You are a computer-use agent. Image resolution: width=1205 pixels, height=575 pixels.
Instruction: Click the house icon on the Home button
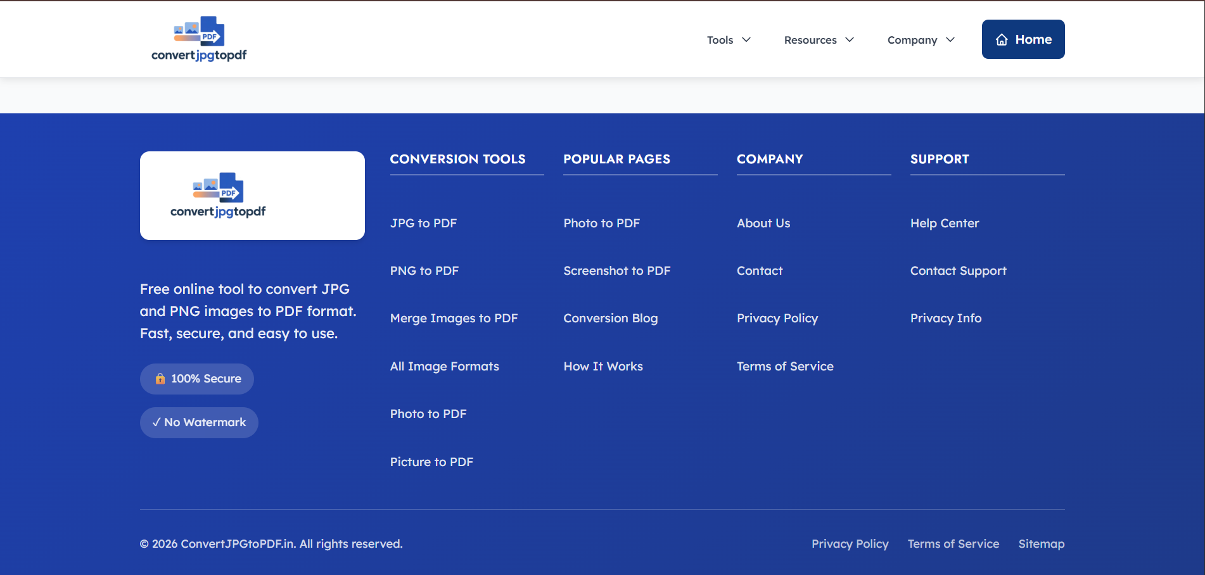1001,39
